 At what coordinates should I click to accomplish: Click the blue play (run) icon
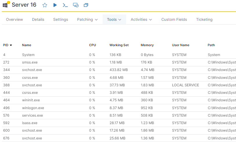(x=55, y=5)
